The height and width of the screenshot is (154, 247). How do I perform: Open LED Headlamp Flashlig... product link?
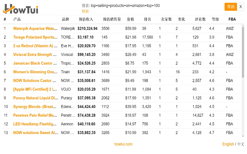(x=35, y=124)
